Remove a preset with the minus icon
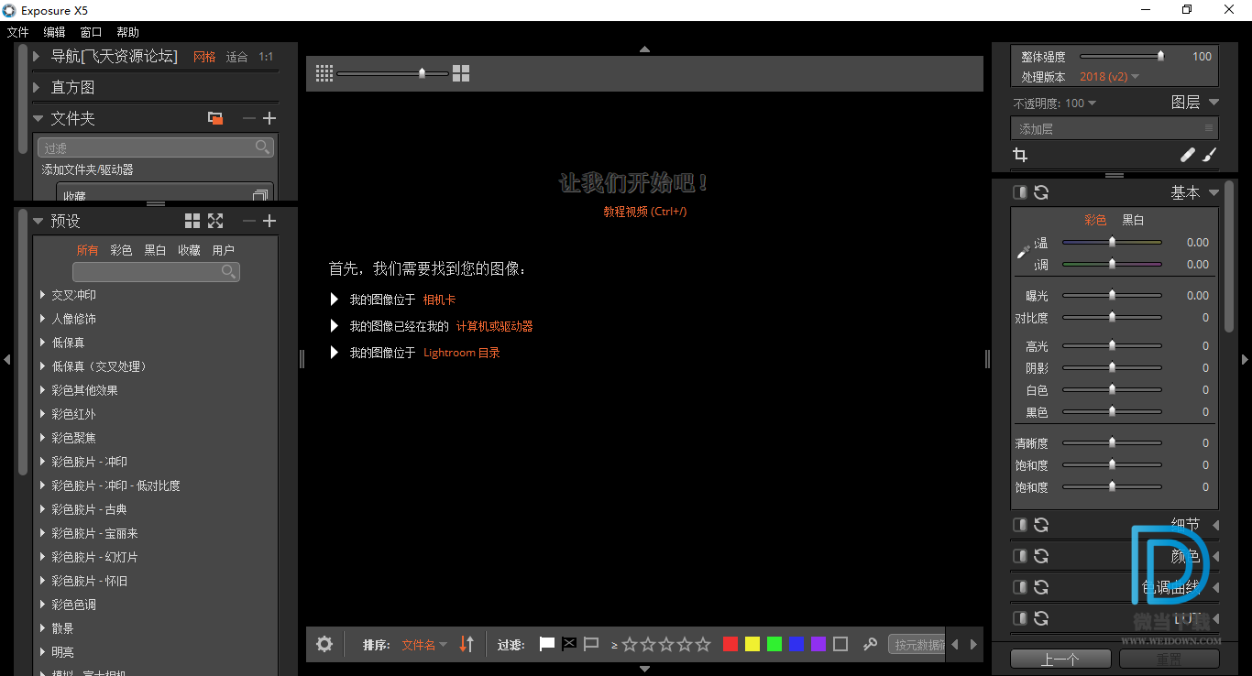Viewport: 1252px width, 676px height. click(249, 221)
